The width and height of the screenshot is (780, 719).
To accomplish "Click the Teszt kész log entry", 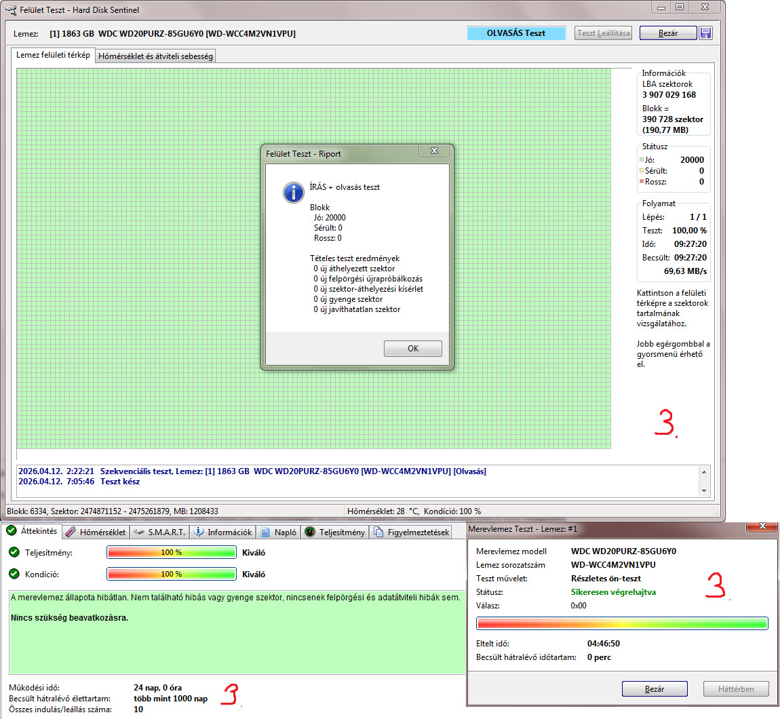I will [x=79, y=482].
